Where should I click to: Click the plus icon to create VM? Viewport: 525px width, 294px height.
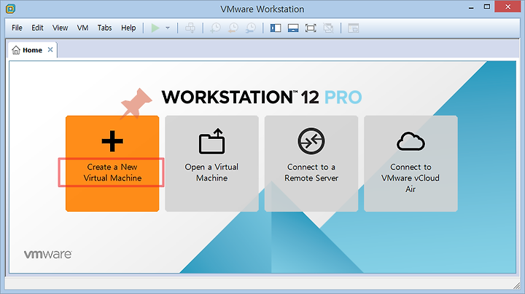coord(112,141)
